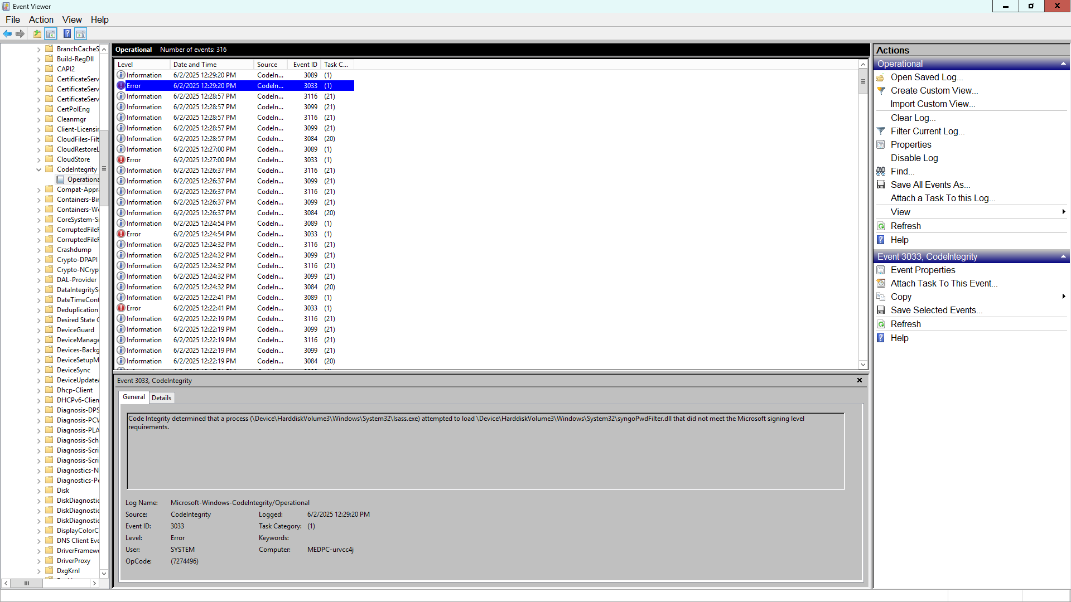This screenshot has height=602, width=1071.
Task: Collapse the CodeIntegrity tree folder
Action: point(38,169)
